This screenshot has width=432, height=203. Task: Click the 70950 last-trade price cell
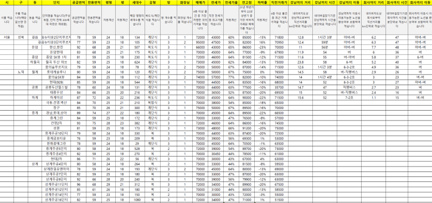(279, 42)
